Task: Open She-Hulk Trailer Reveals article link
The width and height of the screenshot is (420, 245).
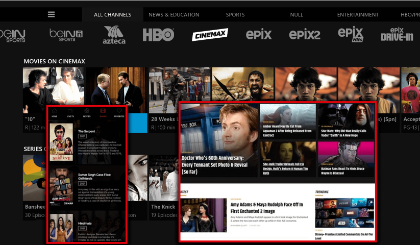Action: click(286, 168)
